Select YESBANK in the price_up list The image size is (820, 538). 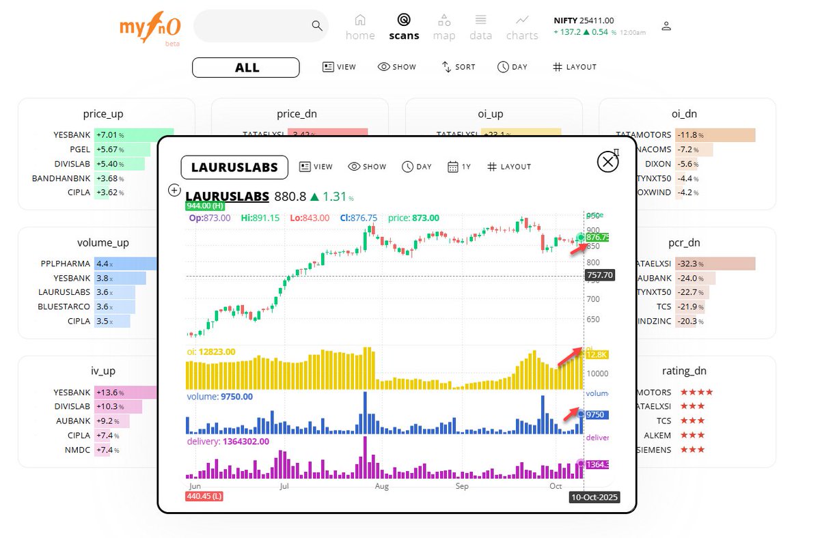[x=72, y=134]
